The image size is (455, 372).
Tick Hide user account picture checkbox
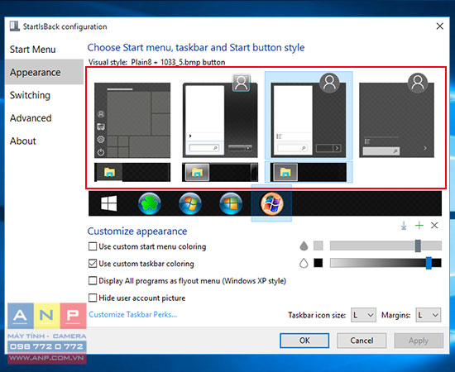pos(93,298)
